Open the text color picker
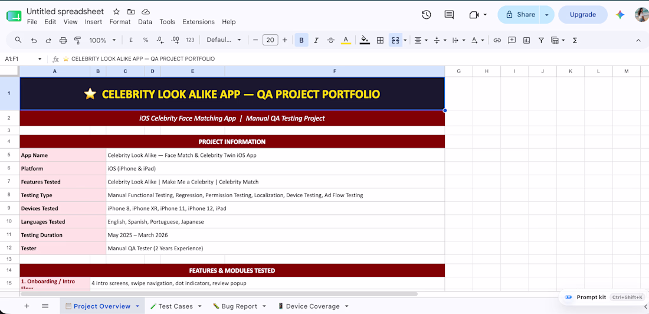Screen dimensions: 649x314 click(346, 40)
